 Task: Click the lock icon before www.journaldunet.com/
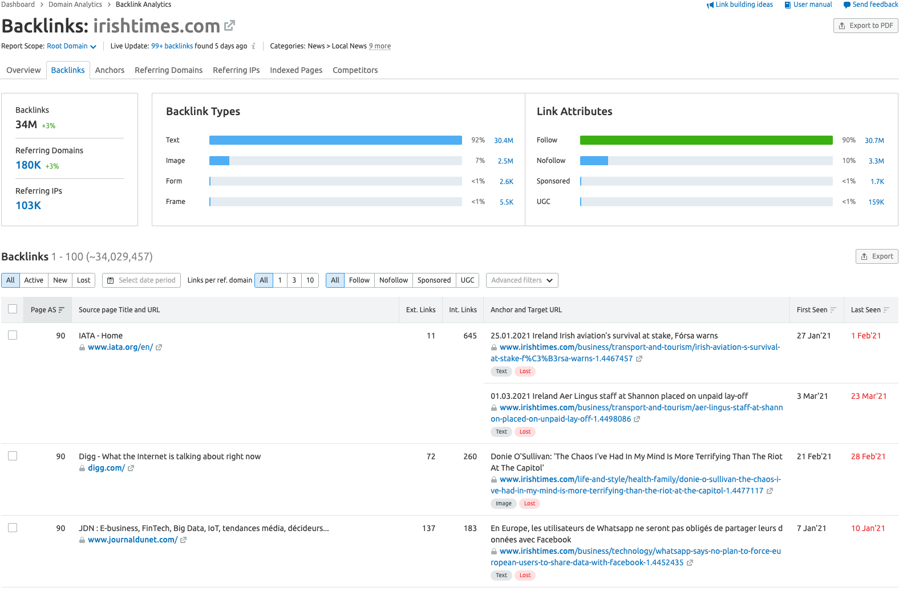tap(82, 540)
